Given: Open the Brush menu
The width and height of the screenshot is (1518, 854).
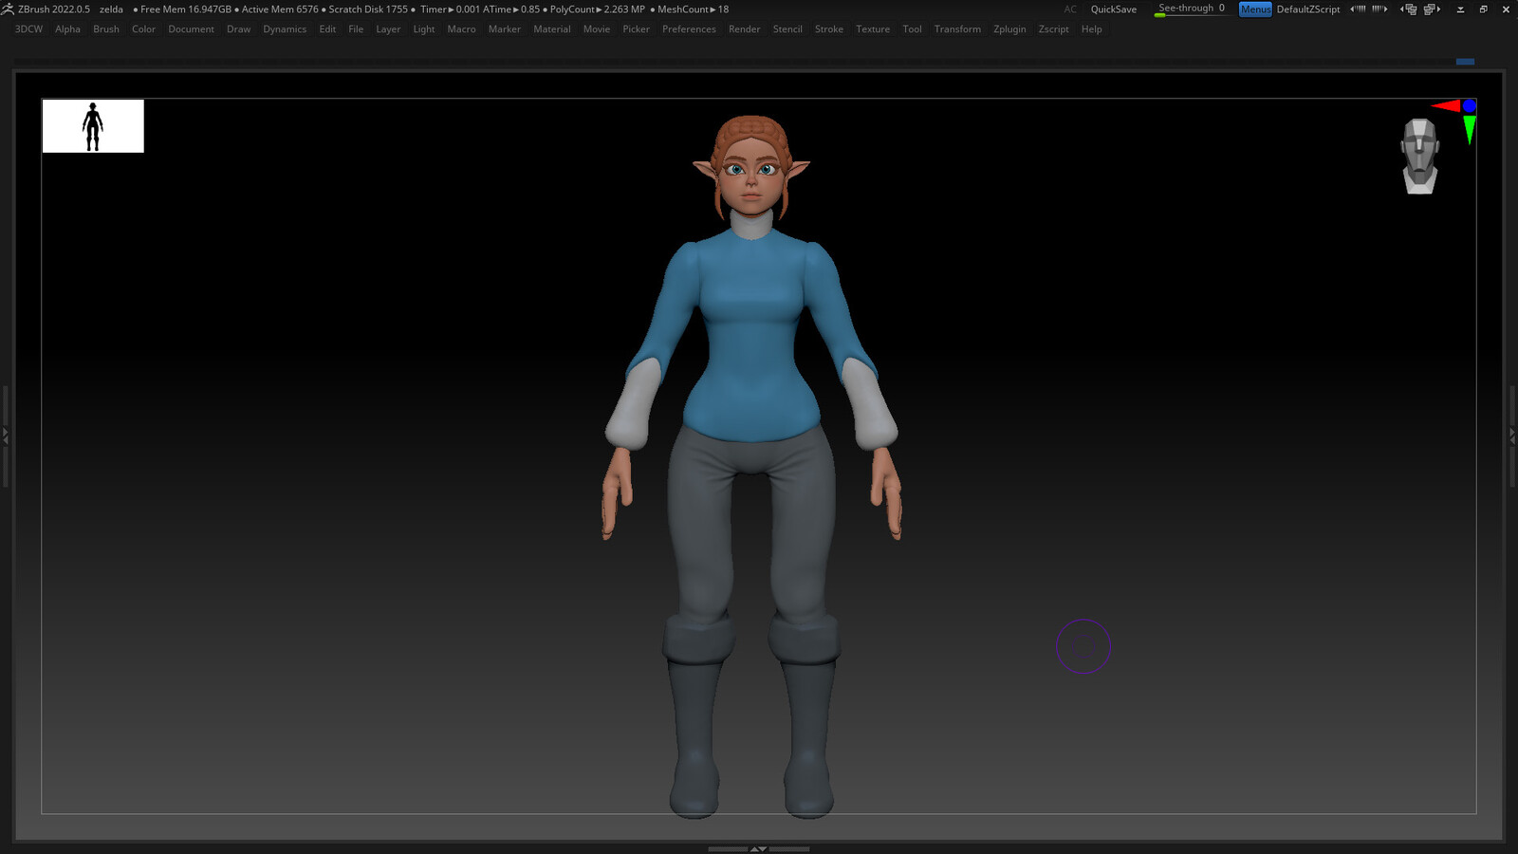Looking at the screenshot, I should click(106, 29).
